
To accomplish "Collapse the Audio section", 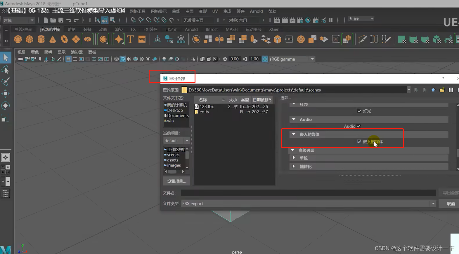I will coord(294,119).
